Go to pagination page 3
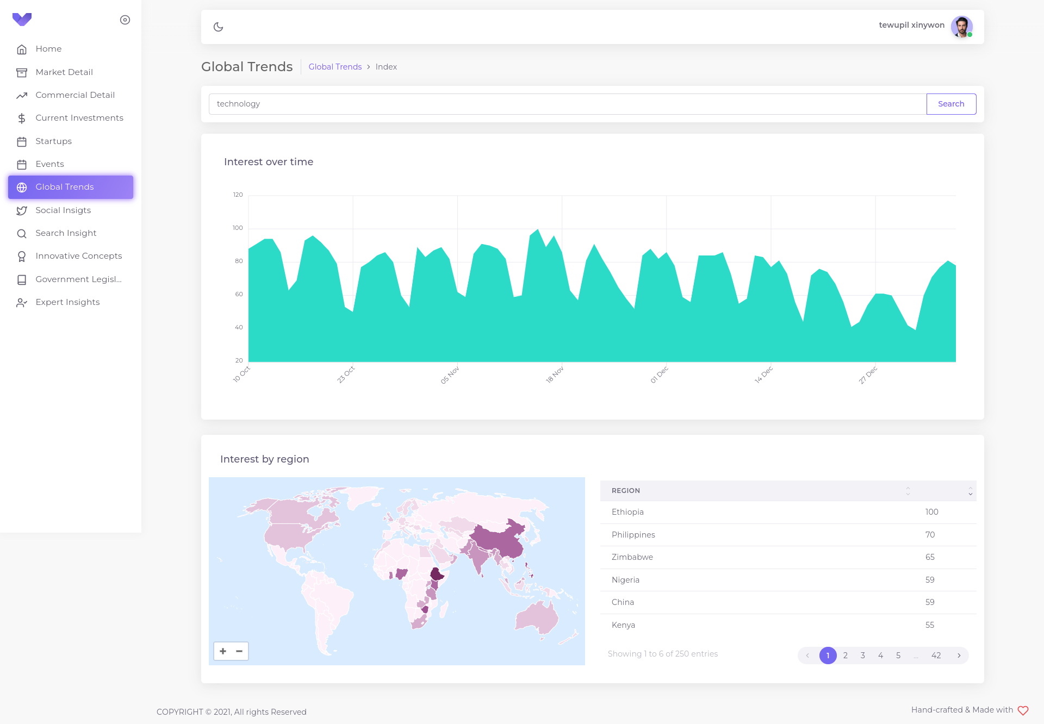The width and height of the screenshot is (1044, 724). pyautogui.click(x=863, y=656)
